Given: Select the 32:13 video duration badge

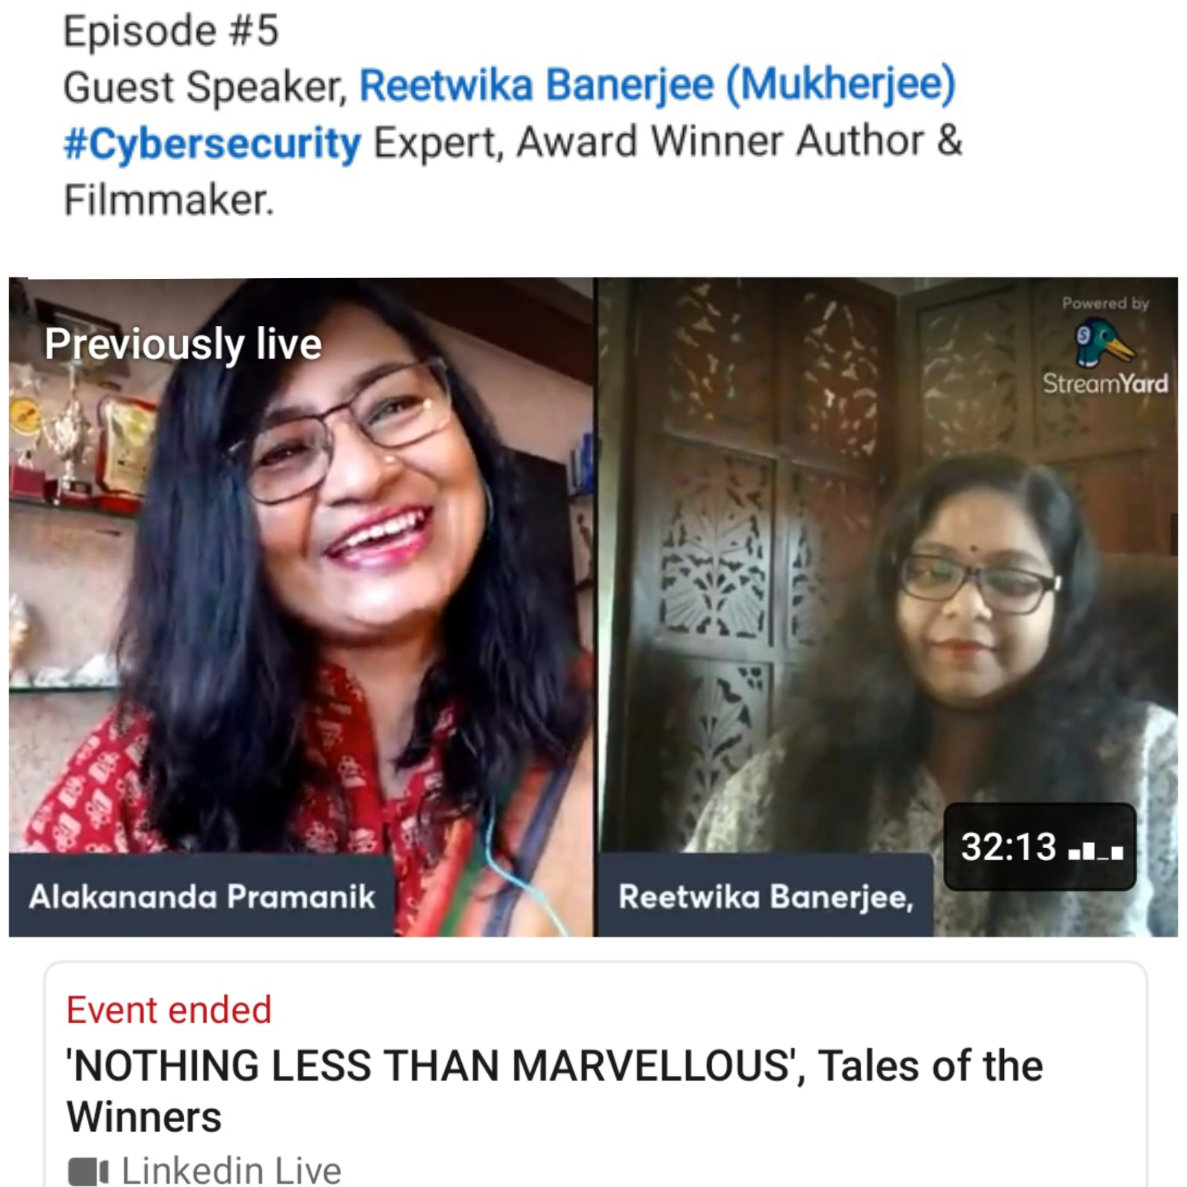Looking at the screenshot, I should (1040, 846).
